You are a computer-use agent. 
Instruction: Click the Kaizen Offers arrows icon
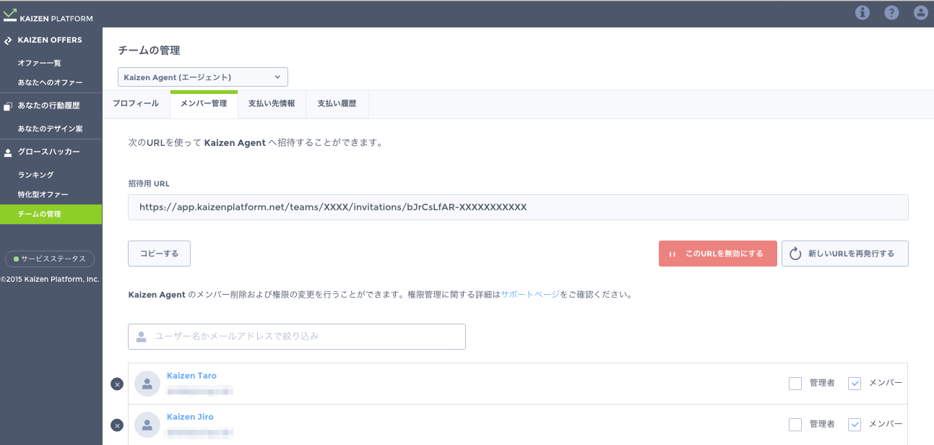[x=8, y=40]
